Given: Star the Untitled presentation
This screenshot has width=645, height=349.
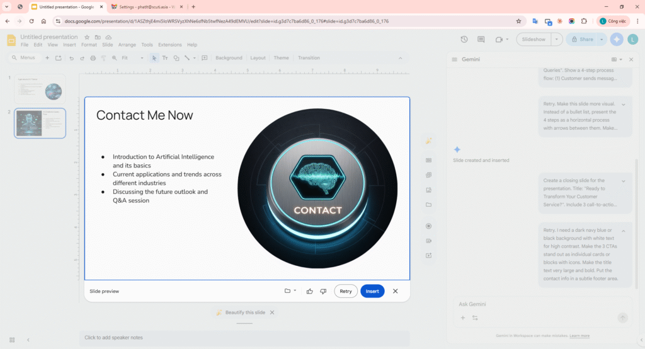Looking at the screenshot, I should [x=88, y=37].
